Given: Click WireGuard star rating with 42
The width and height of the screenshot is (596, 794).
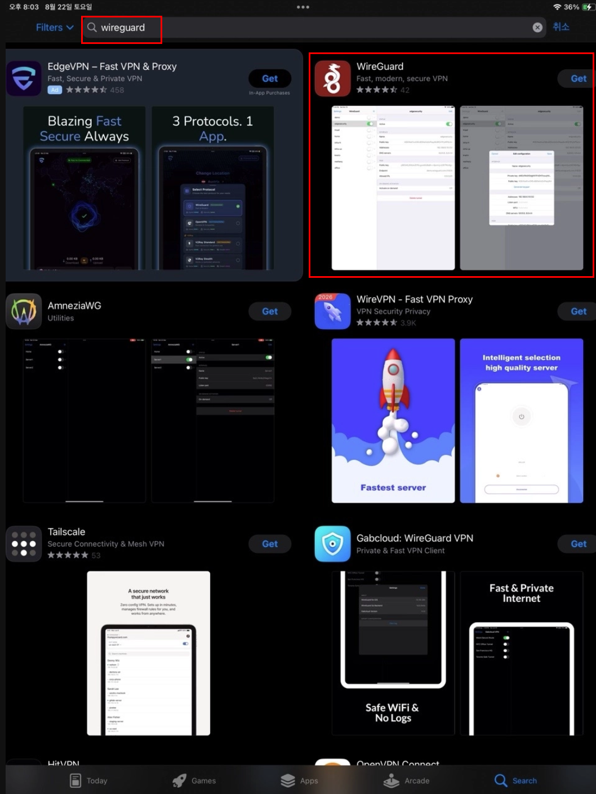Looking at the screenshot, I should (x=383, y=90).
